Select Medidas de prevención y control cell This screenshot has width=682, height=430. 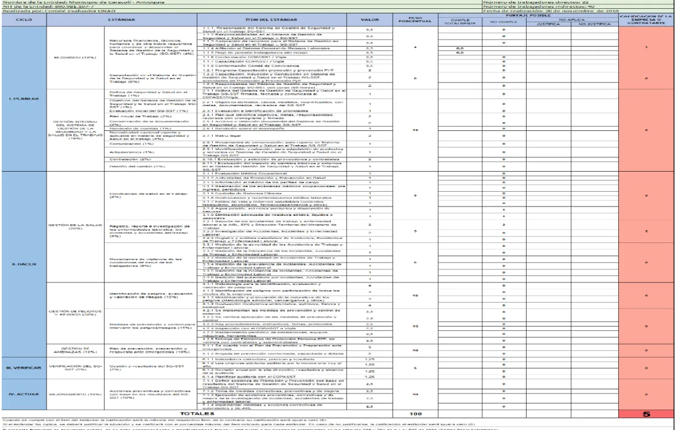151,326
